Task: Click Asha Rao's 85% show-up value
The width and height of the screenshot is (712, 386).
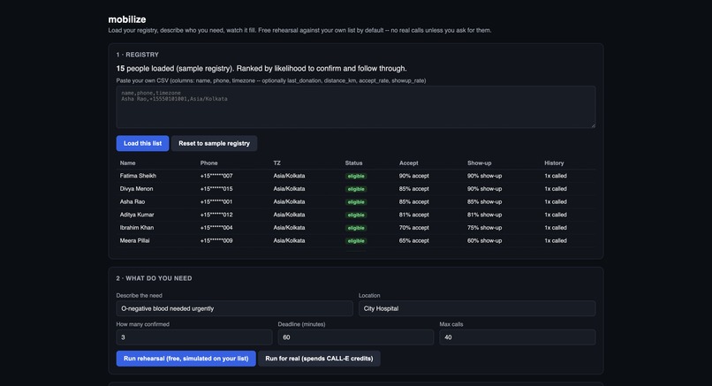Action: (x=484, y=201)
